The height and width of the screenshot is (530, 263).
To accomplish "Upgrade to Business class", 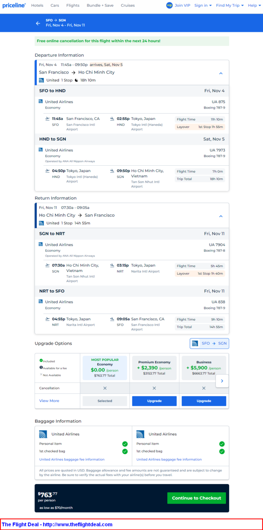I will (x=204, y=401).
